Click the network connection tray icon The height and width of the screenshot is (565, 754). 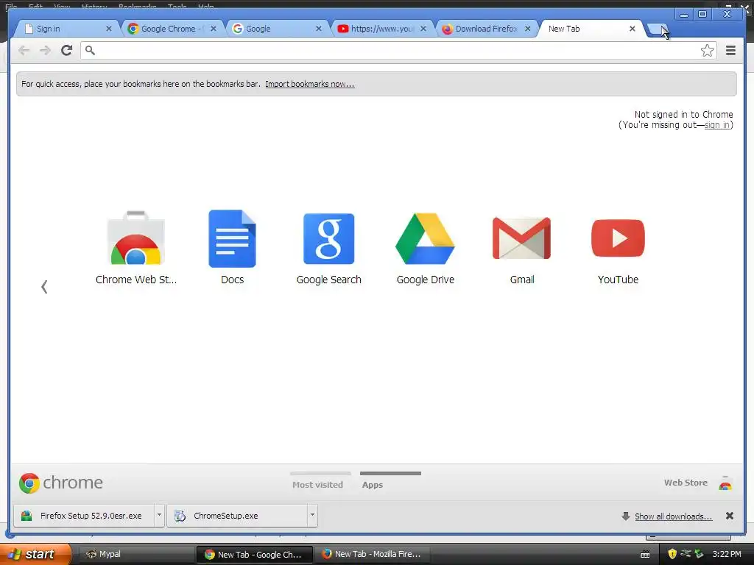point(686,554)
